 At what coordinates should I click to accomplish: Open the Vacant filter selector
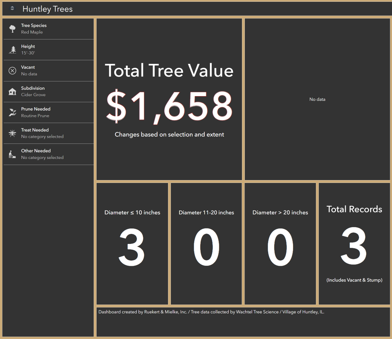(48, 71)
